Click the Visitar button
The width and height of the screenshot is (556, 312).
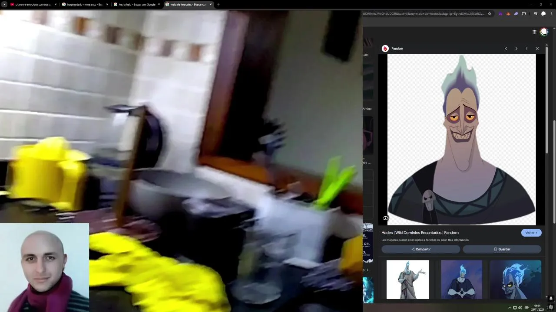click(531, 233)
